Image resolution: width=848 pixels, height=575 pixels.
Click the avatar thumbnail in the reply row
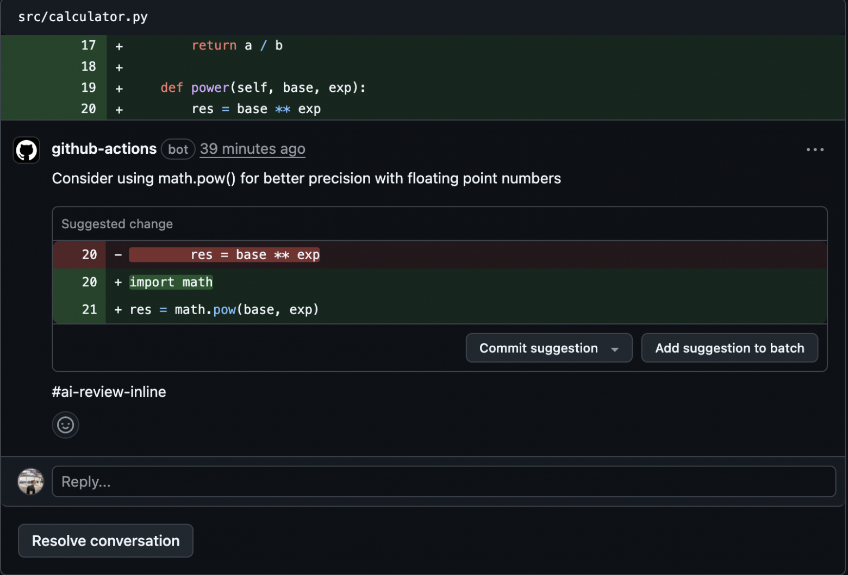click(30, 482)
